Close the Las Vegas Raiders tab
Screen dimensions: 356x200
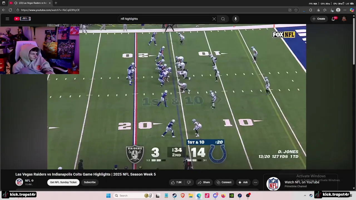50,3
